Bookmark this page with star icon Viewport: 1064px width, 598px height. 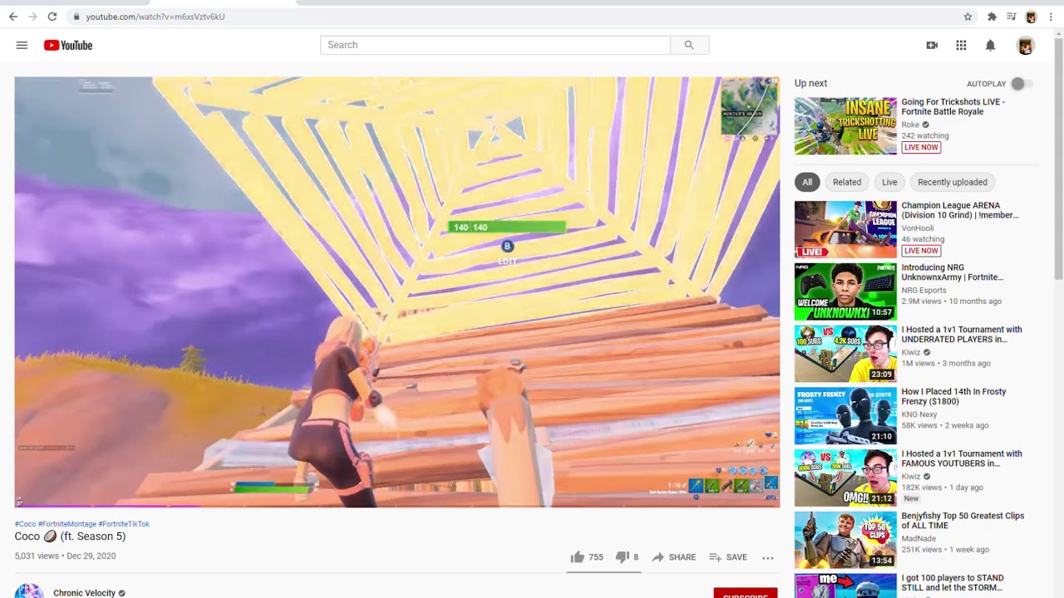point(968,17)
